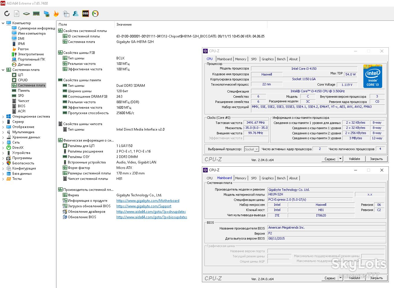Image resolution: width=394 pixels, height=288 pixels.
Task: Click Validate button in upper CPU-Z window
Action: tap(354, 159)
